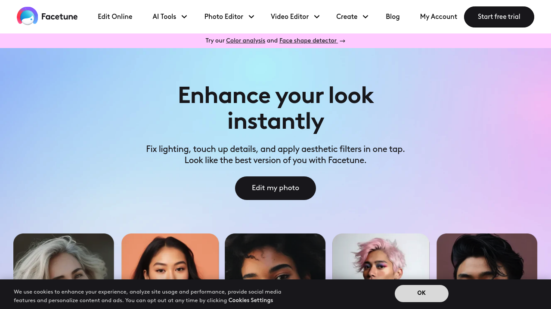
Task: Expand the Photo Editor dropdown chevron
Action: (251, 17)
